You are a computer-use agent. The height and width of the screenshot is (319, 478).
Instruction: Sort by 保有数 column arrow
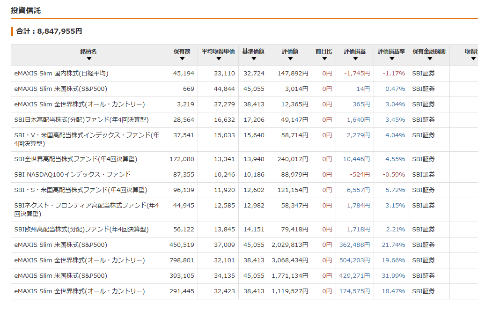[182, 59]
